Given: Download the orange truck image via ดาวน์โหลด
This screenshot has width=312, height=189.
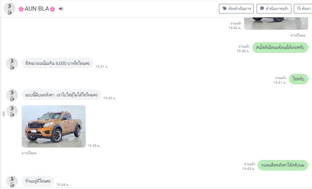Looking at the screenshot, I should [29, 153].
